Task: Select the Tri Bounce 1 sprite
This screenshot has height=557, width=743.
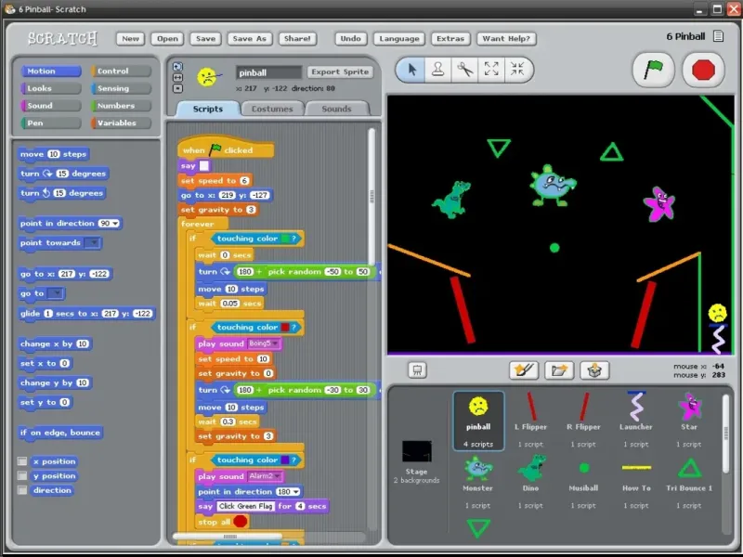Action: tap(689, 482)
